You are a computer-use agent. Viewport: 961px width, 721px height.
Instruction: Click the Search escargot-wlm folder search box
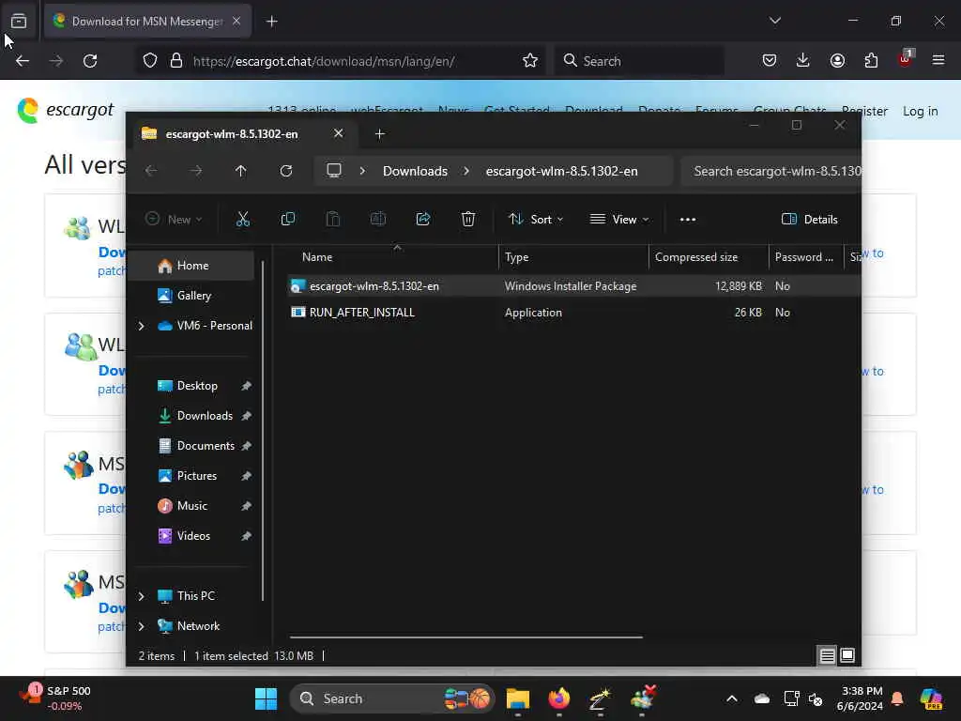[771, 171]
